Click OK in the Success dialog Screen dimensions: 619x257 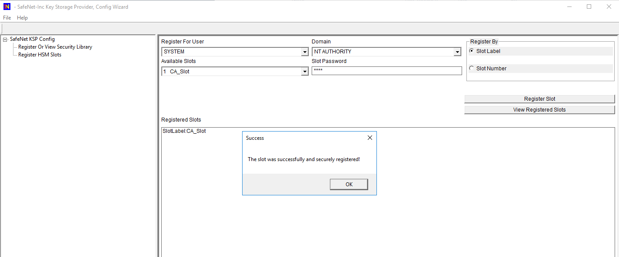[x=349, y=185]
